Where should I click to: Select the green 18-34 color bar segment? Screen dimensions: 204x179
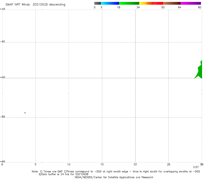click(x=129, y=3)
